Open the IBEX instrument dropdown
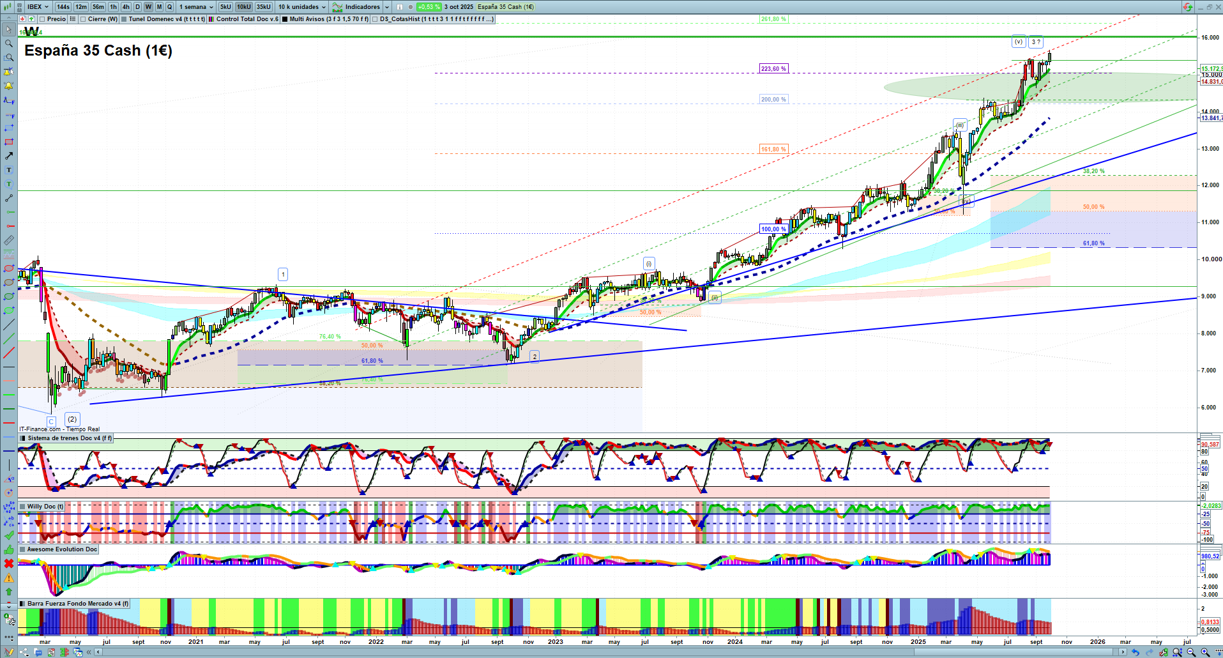1223x658 pixels. (38, 7)
